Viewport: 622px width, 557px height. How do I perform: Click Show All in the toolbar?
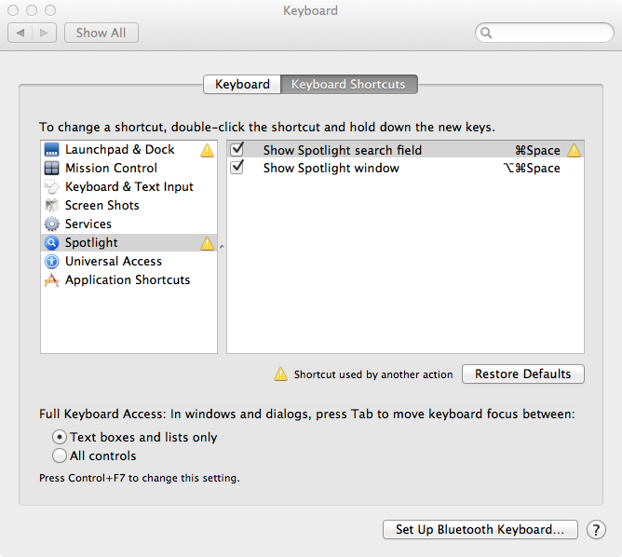(101, 33)
